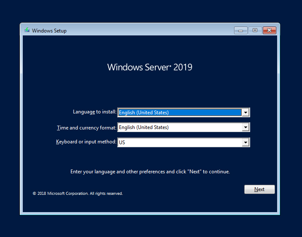Select the Language to install field showing English (United States)
Image resolution: width=302 pixels, height=237 pixels.
pos(183,113)
